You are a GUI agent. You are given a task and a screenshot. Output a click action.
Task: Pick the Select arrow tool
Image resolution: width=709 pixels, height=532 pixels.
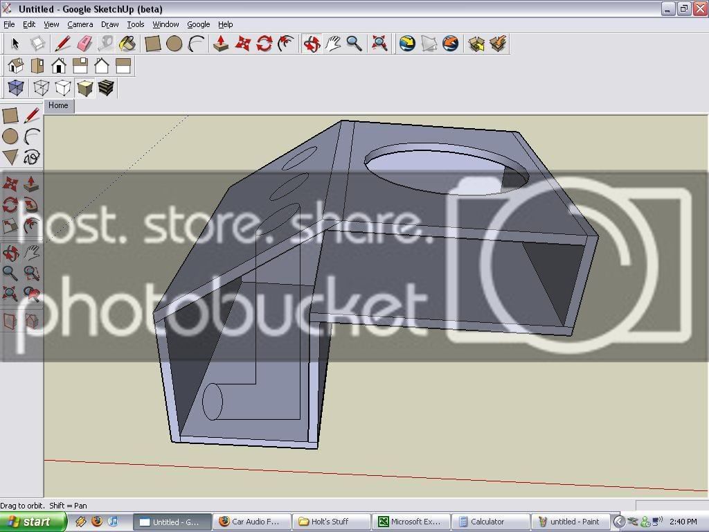click(x=15, y=44)
